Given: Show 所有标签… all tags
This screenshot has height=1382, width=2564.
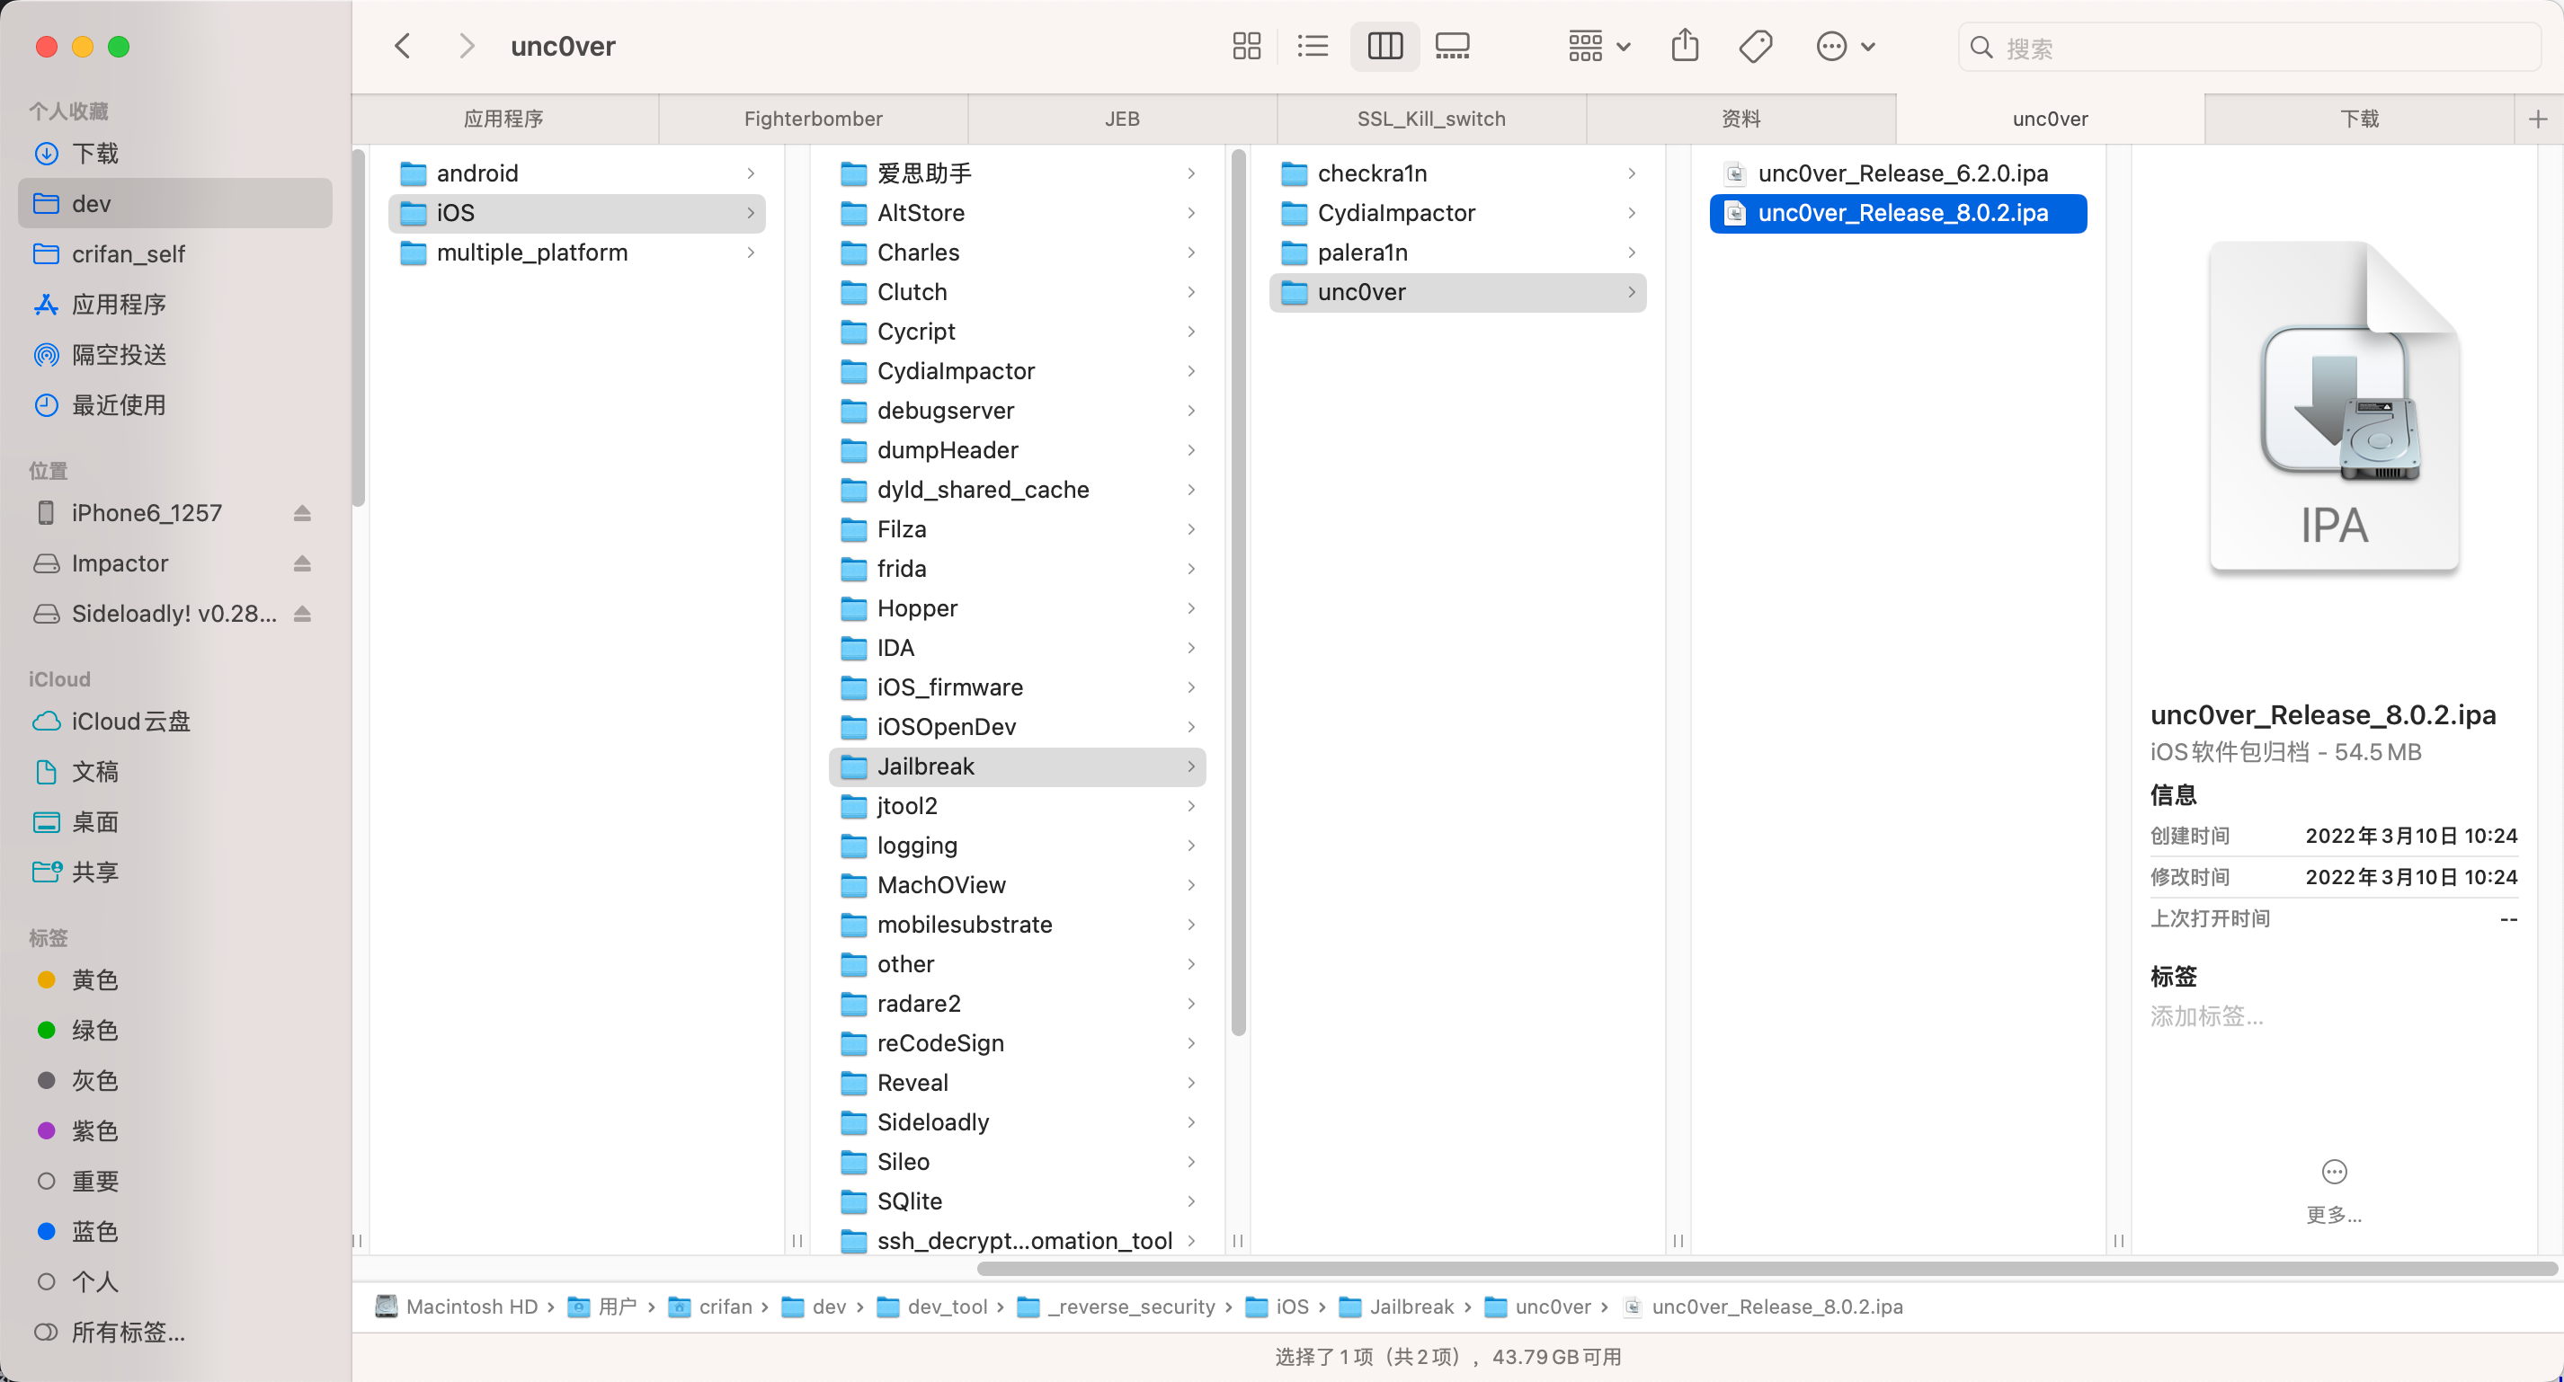Looking at the screenshot, I should coord(175,1332).
